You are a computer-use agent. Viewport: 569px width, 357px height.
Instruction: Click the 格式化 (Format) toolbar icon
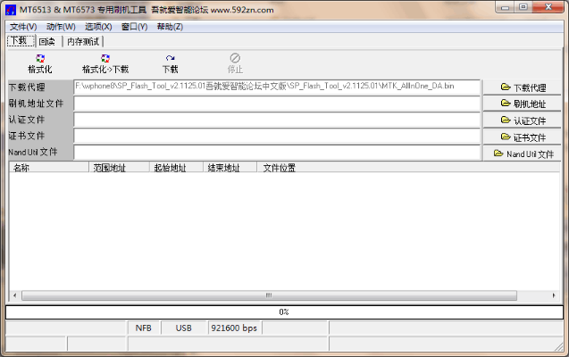pos(40,59)
